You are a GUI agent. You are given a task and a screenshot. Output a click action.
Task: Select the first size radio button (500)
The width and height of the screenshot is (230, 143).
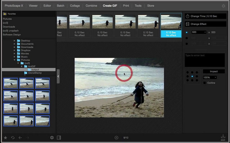click(187, 32)
